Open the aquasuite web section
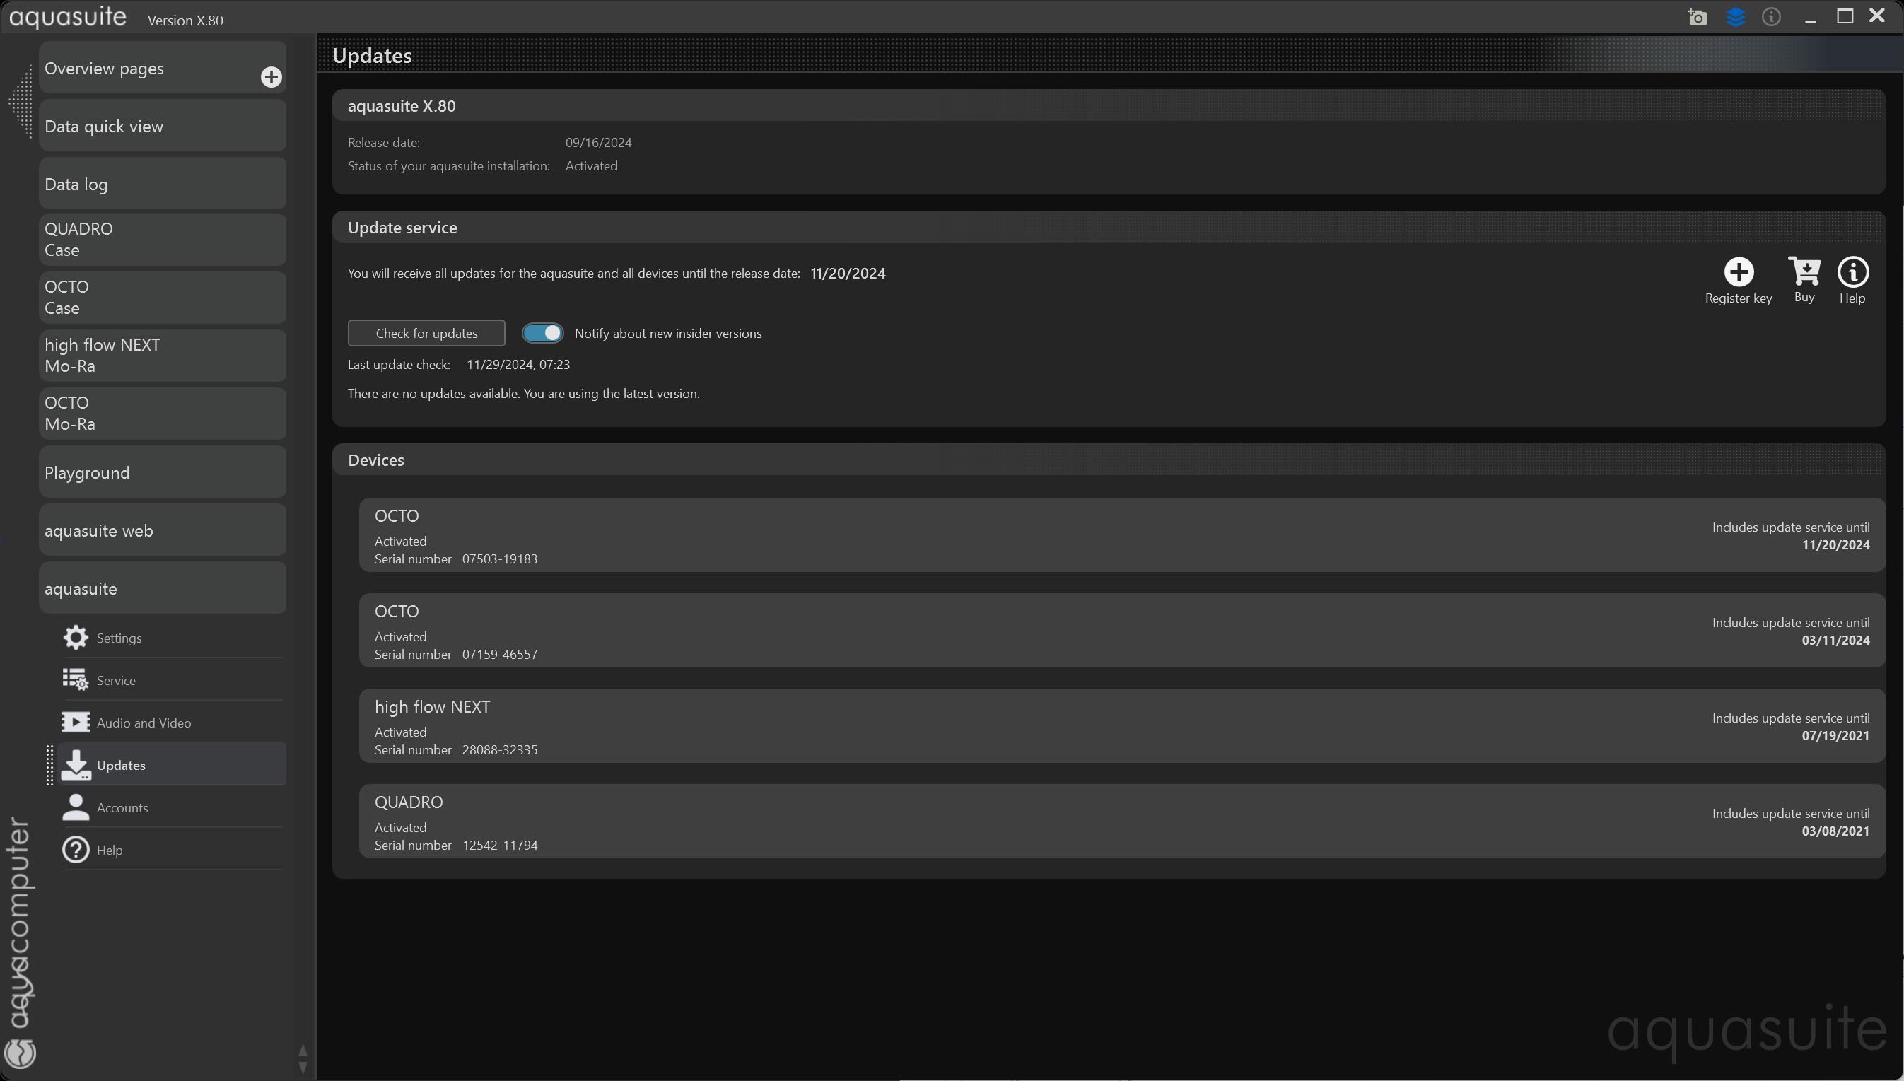1904x1081 pixels. click(162, 531)
